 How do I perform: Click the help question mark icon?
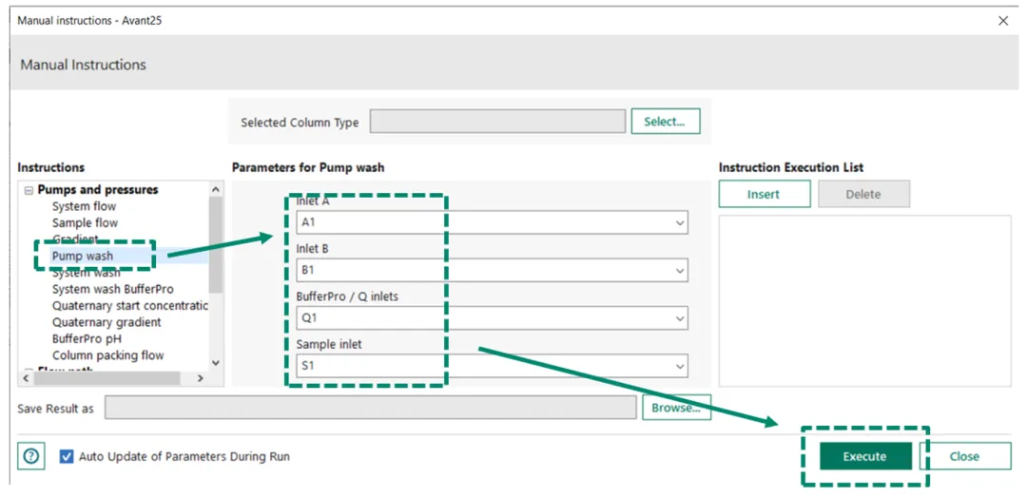tap(31, 456)
